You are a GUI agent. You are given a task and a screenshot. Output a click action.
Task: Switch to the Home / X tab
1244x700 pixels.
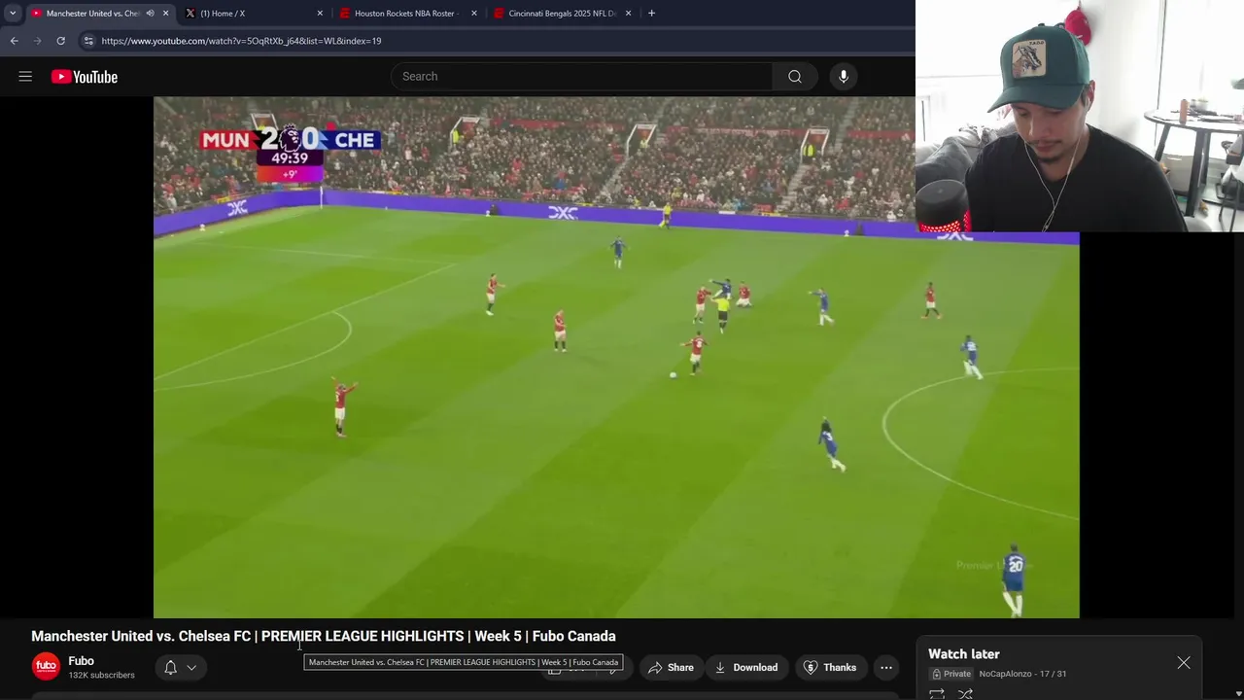[255, 14]
